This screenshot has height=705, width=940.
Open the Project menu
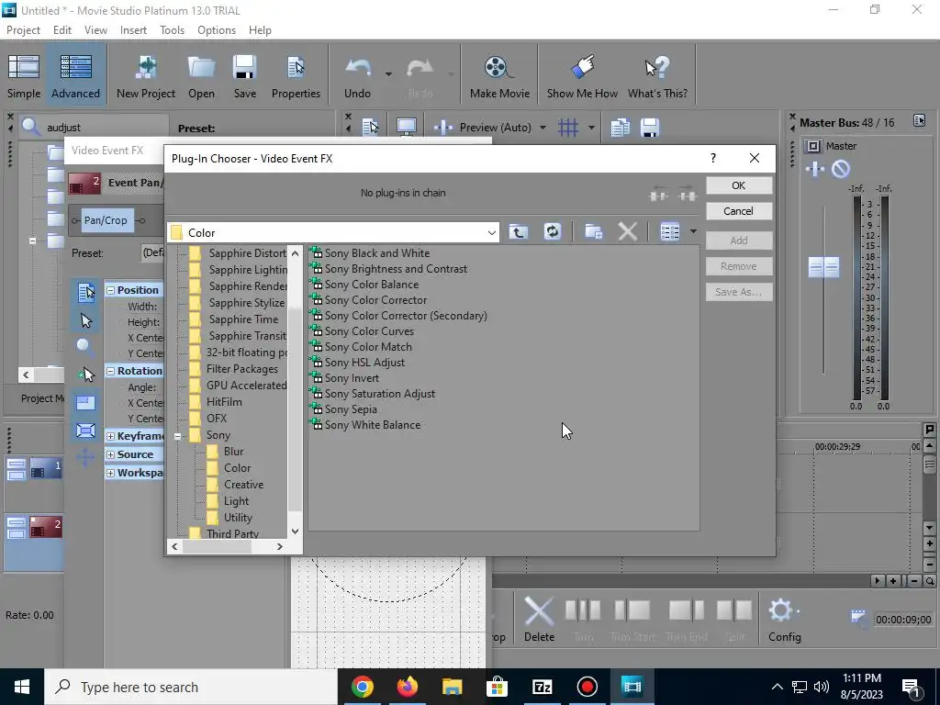tap(23, 30)
